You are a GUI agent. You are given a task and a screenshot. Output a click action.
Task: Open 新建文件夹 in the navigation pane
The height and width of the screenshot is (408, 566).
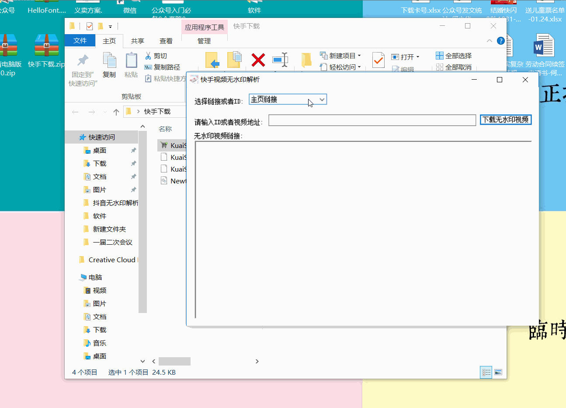[104, 229]
